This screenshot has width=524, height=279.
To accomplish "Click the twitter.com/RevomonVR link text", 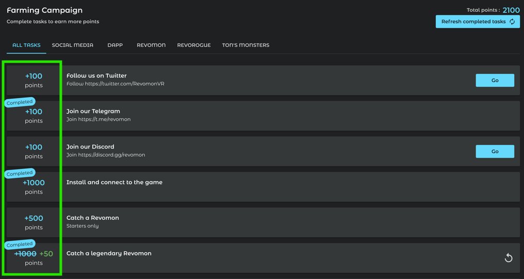I will point(125,84).
